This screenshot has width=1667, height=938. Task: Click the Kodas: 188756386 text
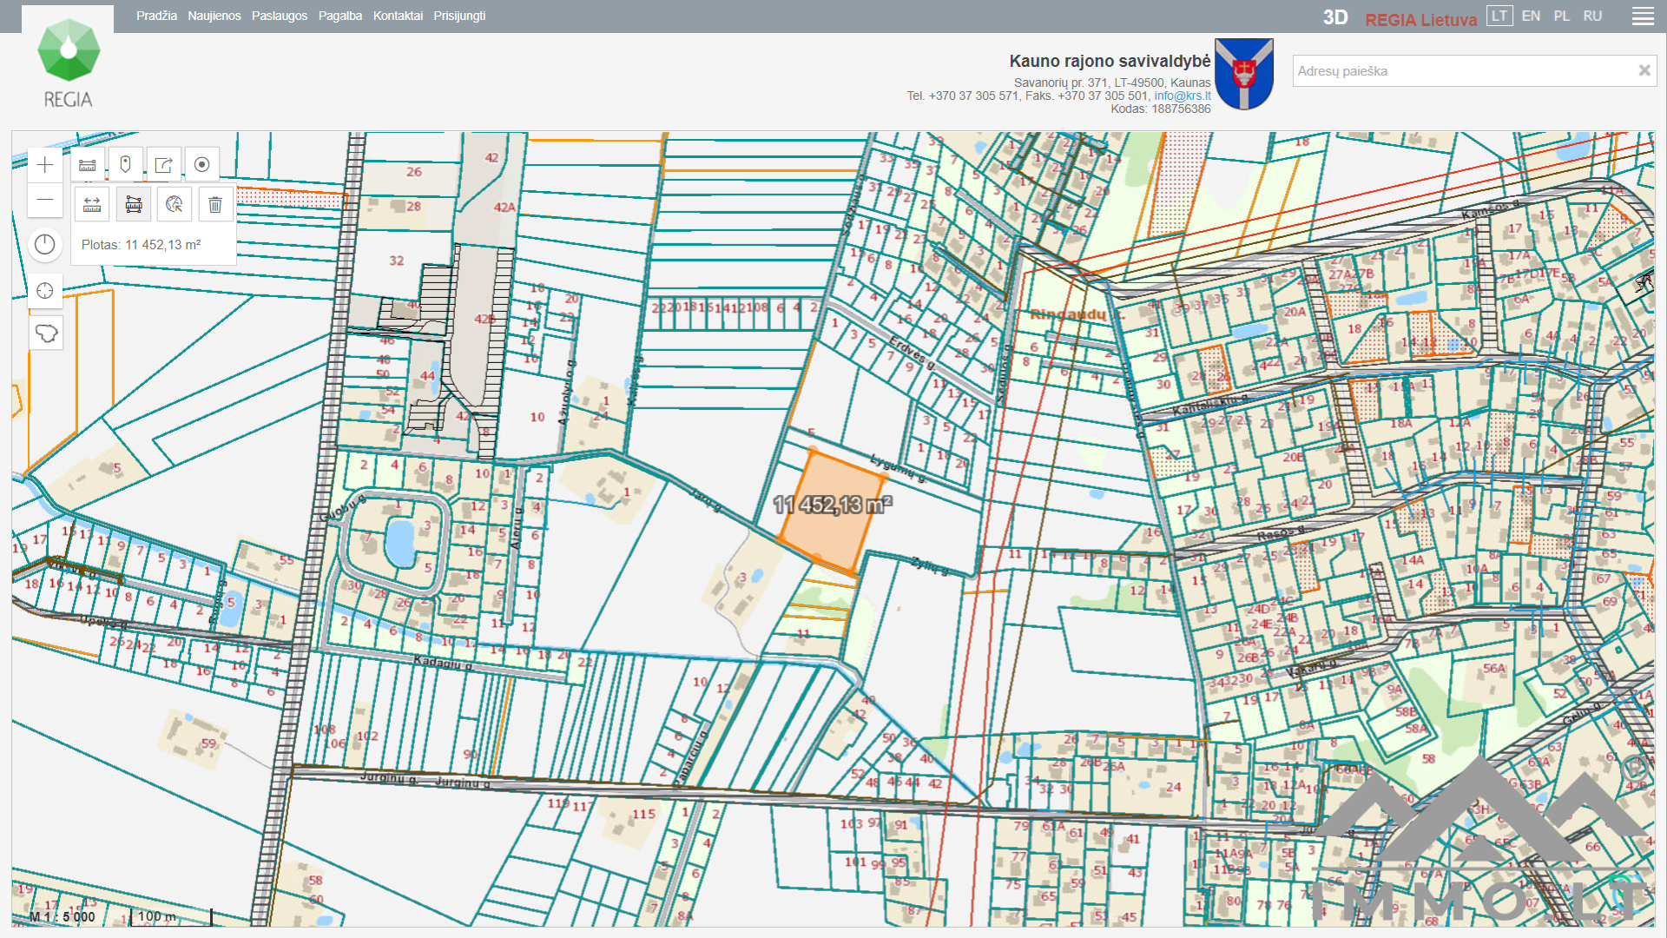click(1161, 109)
